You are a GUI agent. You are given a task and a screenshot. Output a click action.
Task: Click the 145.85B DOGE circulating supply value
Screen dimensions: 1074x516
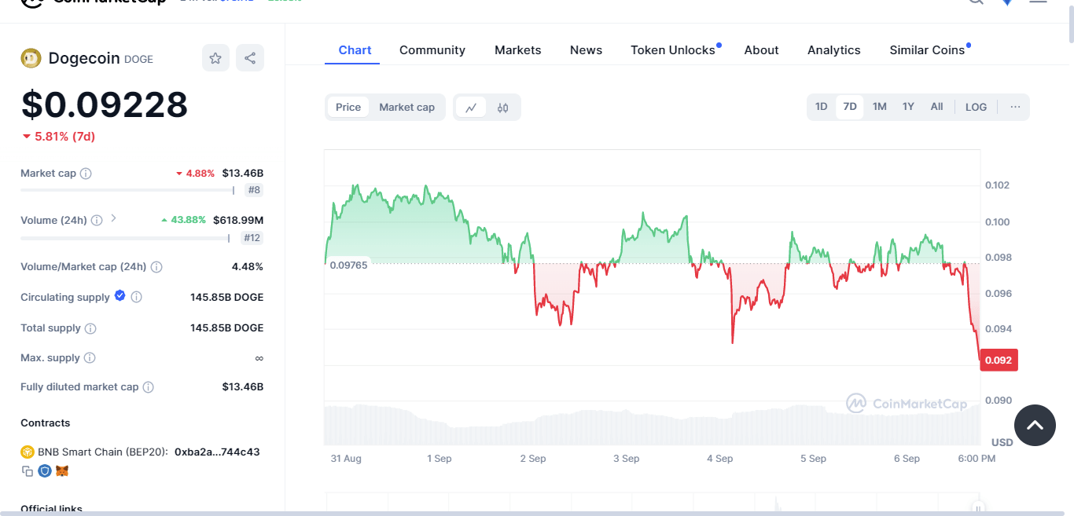(227, 298)
